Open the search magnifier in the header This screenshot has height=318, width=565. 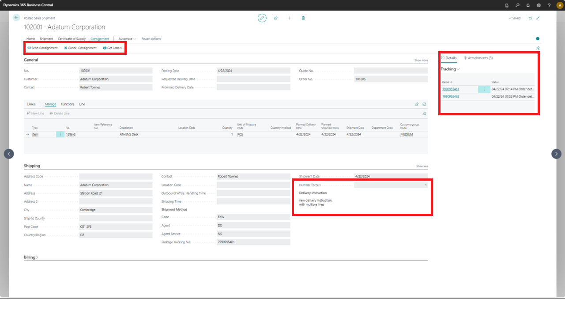coord(517,5)
